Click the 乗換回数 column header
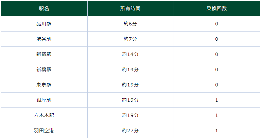This screenshot has width=261, height=139. (216, 8)
